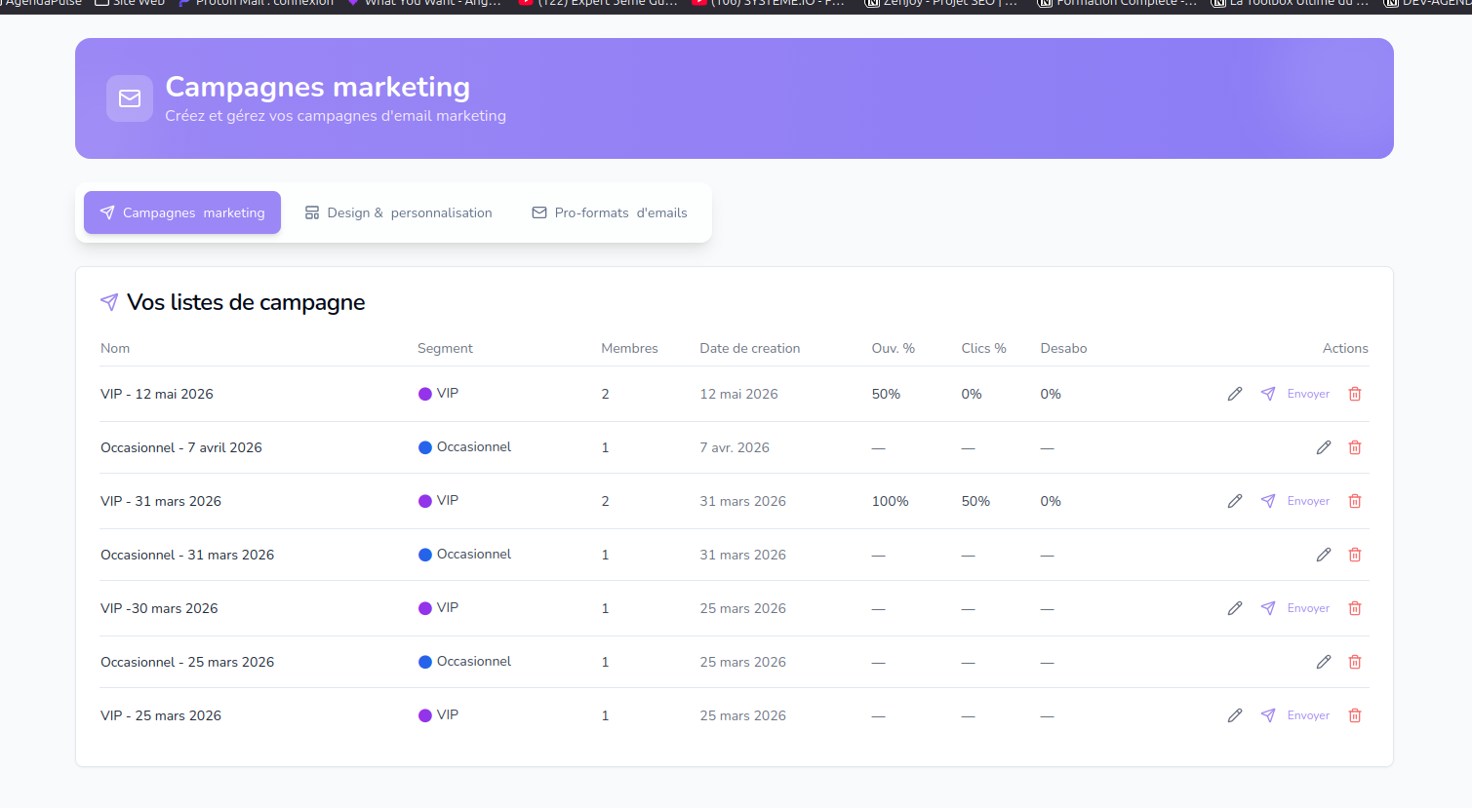The width and height of the screenshot is (1472, 808).
Task: Delete Occasionnel - 31 mars 2026 campaign
Action: [x=1355, y=555]
